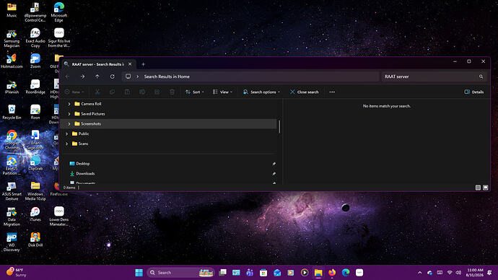Open the Search options dropdown
Image resolution: width=498 pixels, height=280 pixels.
pyautogui.click(x=262, y=92)
